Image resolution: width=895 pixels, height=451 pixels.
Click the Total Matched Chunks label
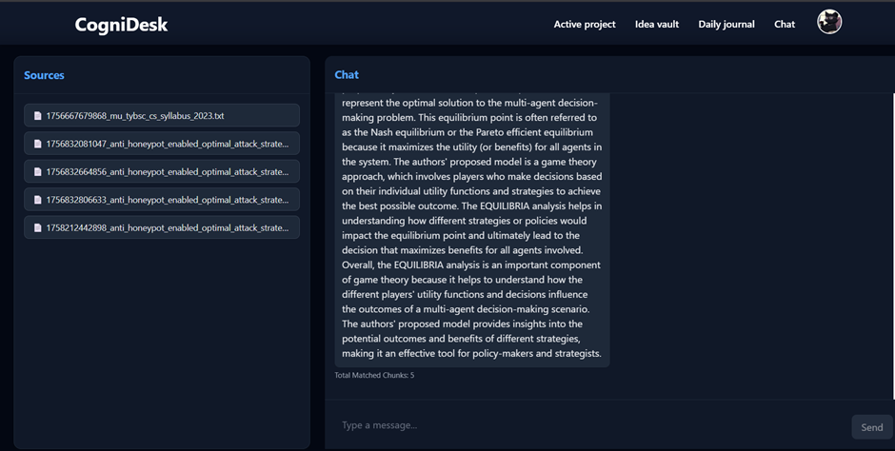[374, 376]
